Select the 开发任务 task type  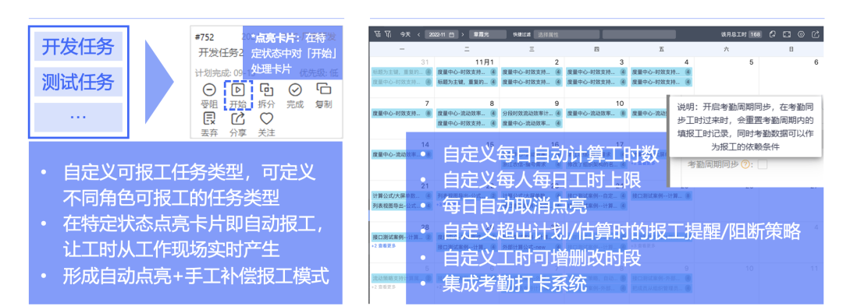coord(78,47)
